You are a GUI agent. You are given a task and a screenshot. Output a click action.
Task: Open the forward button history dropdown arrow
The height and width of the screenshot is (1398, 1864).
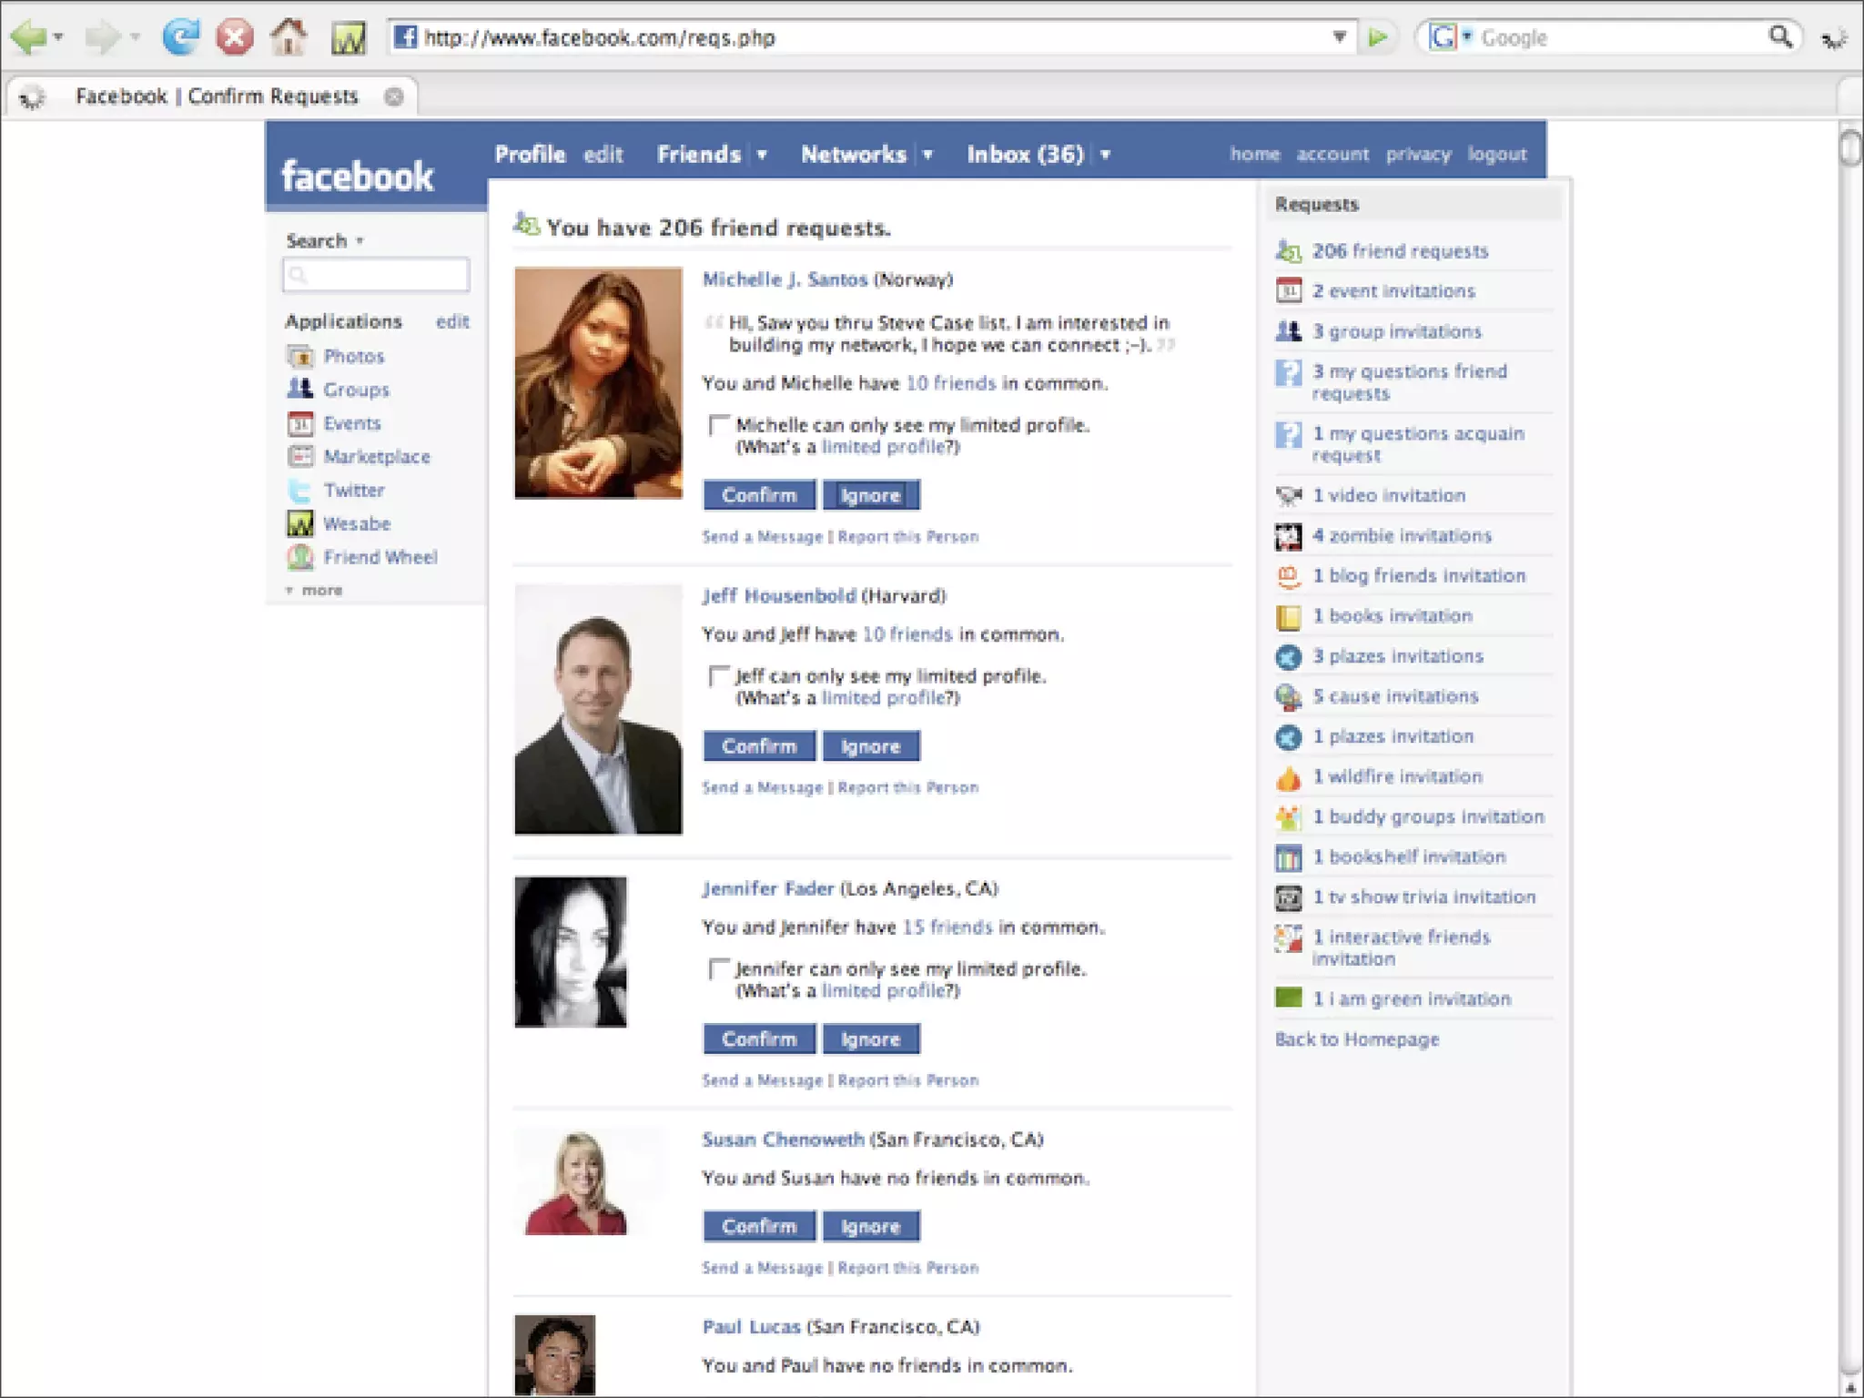tap(135, 37)
